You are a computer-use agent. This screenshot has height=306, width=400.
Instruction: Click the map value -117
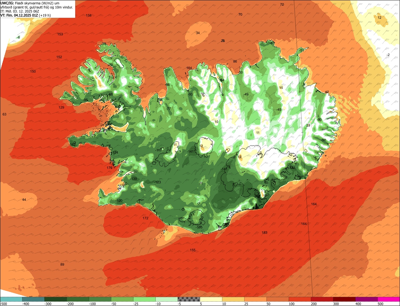click(x=158, y=150)
